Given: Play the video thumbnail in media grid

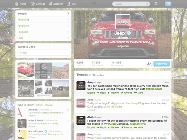Looking at the screenshot, I should click(x=61, y=88).
